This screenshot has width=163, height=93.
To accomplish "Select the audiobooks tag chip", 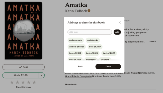I will click(93, 40).
